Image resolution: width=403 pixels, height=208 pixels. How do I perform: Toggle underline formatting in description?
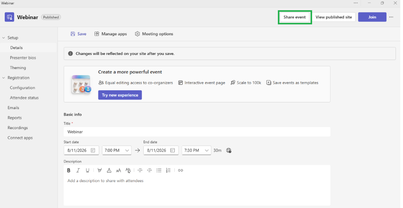[x=87, y=170]
